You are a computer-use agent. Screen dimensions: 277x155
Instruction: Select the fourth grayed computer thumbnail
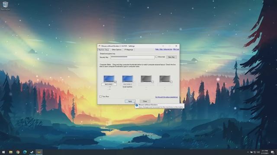tap(164, 79)
